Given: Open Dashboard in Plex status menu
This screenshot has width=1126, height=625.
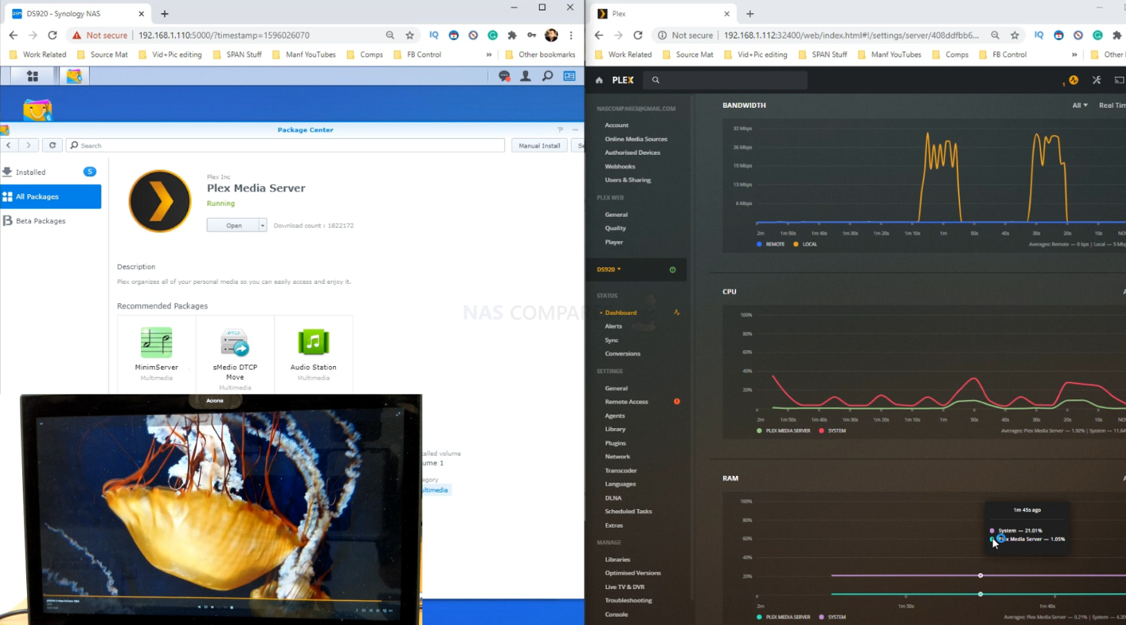Looking at the screenshot, I should coord(621,313).
